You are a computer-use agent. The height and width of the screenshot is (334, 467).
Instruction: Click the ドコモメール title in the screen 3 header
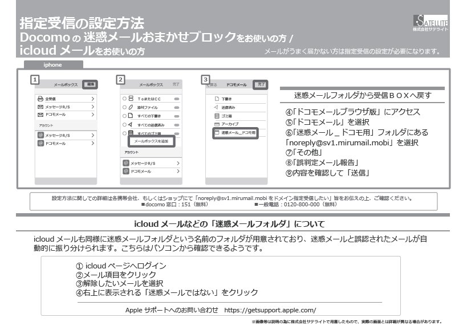pyautogui.click(x=237, y=85)
